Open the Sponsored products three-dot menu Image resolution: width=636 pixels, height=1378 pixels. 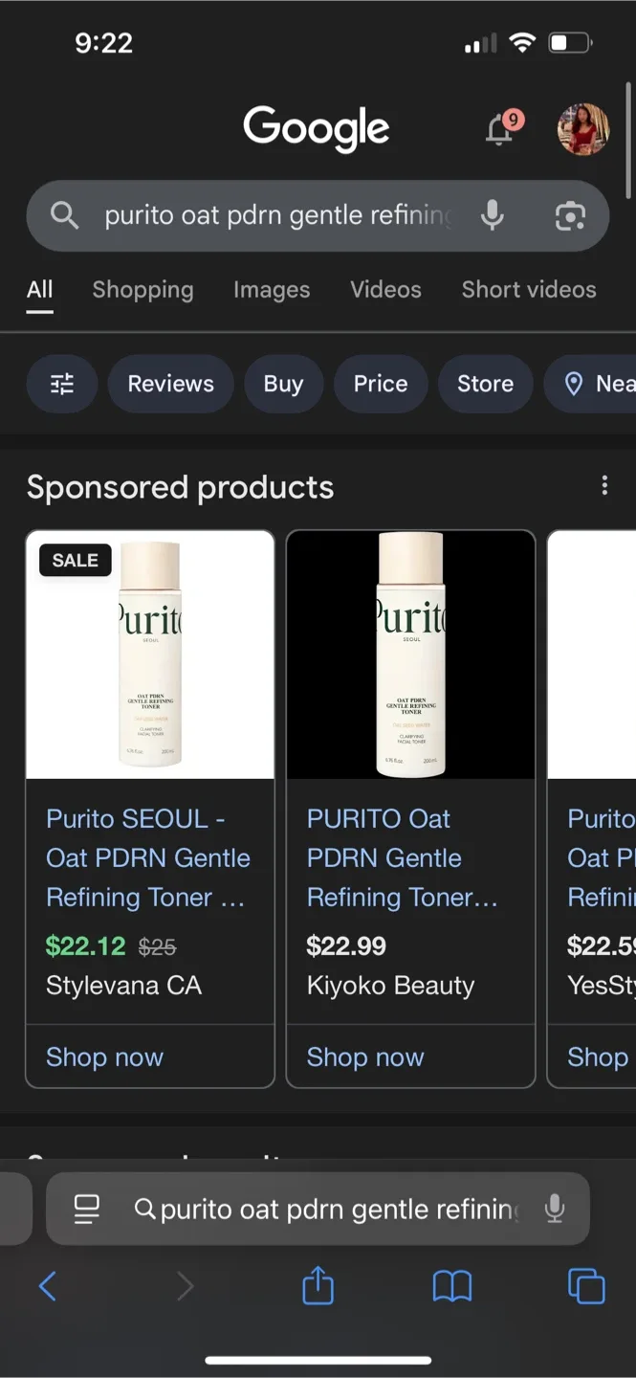[x=604, y=485]
